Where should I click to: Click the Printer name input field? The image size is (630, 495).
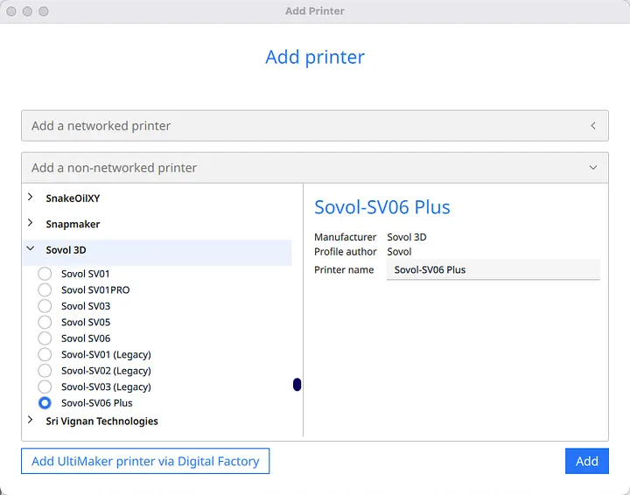pos(493,269)
